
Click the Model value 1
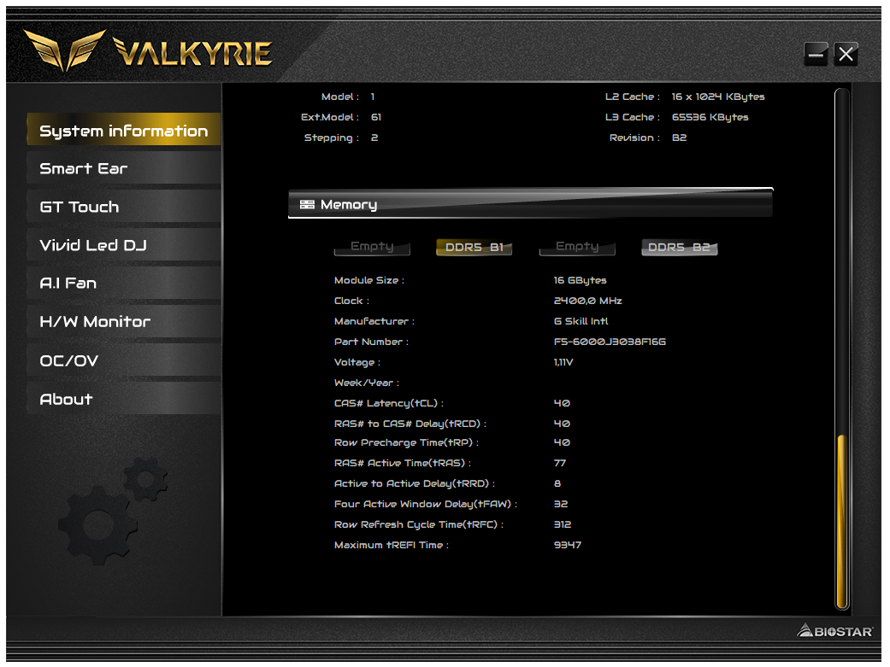[x=373, y=97]
